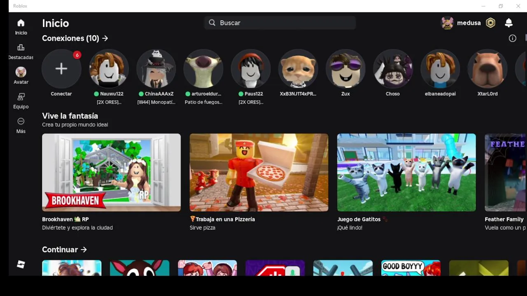The width and height of the screenshot is (527, 296).
Task: Open Brookhaven RP game thumbnail
Action: coord(111,172)
